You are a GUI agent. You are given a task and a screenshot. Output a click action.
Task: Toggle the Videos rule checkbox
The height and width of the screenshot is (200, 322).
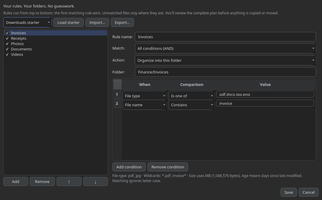pos(7,54)
